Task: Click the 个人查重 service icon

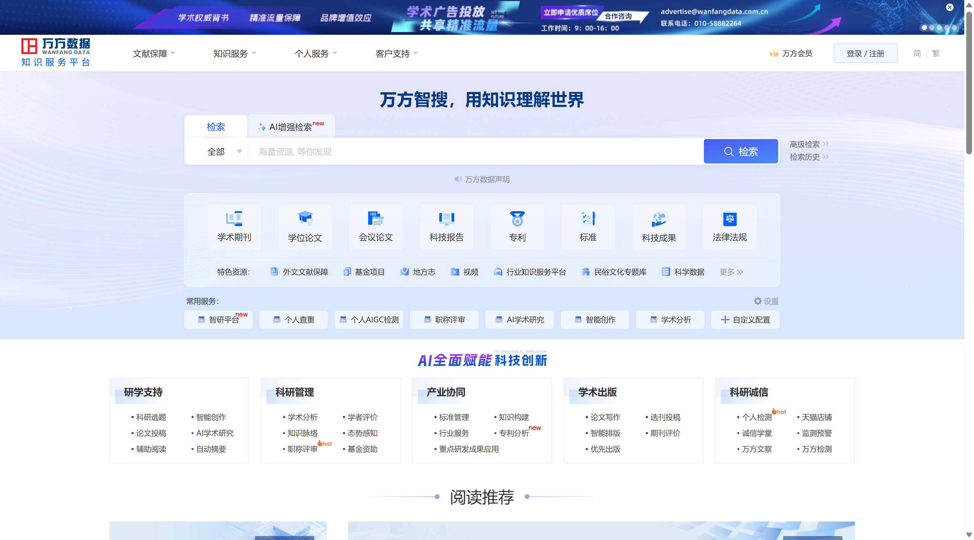Action: (276, 319)
